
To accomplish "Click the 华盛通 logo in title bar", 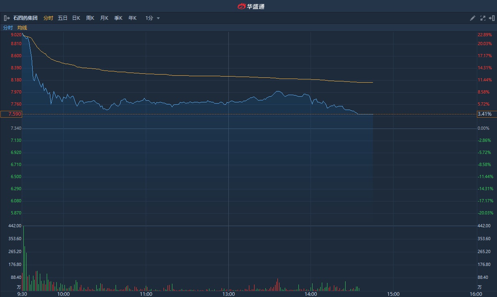I will click(251, 6).
